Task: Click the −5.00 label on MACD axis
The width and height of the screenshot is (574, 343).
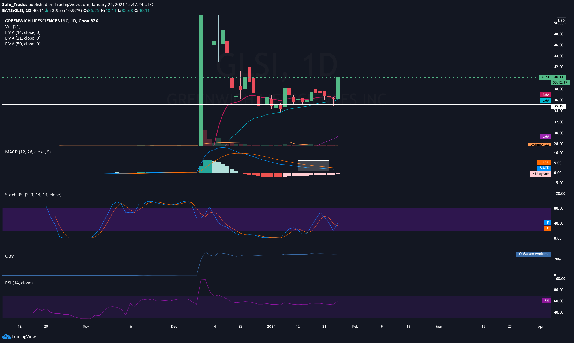Action: coord(559,183)
